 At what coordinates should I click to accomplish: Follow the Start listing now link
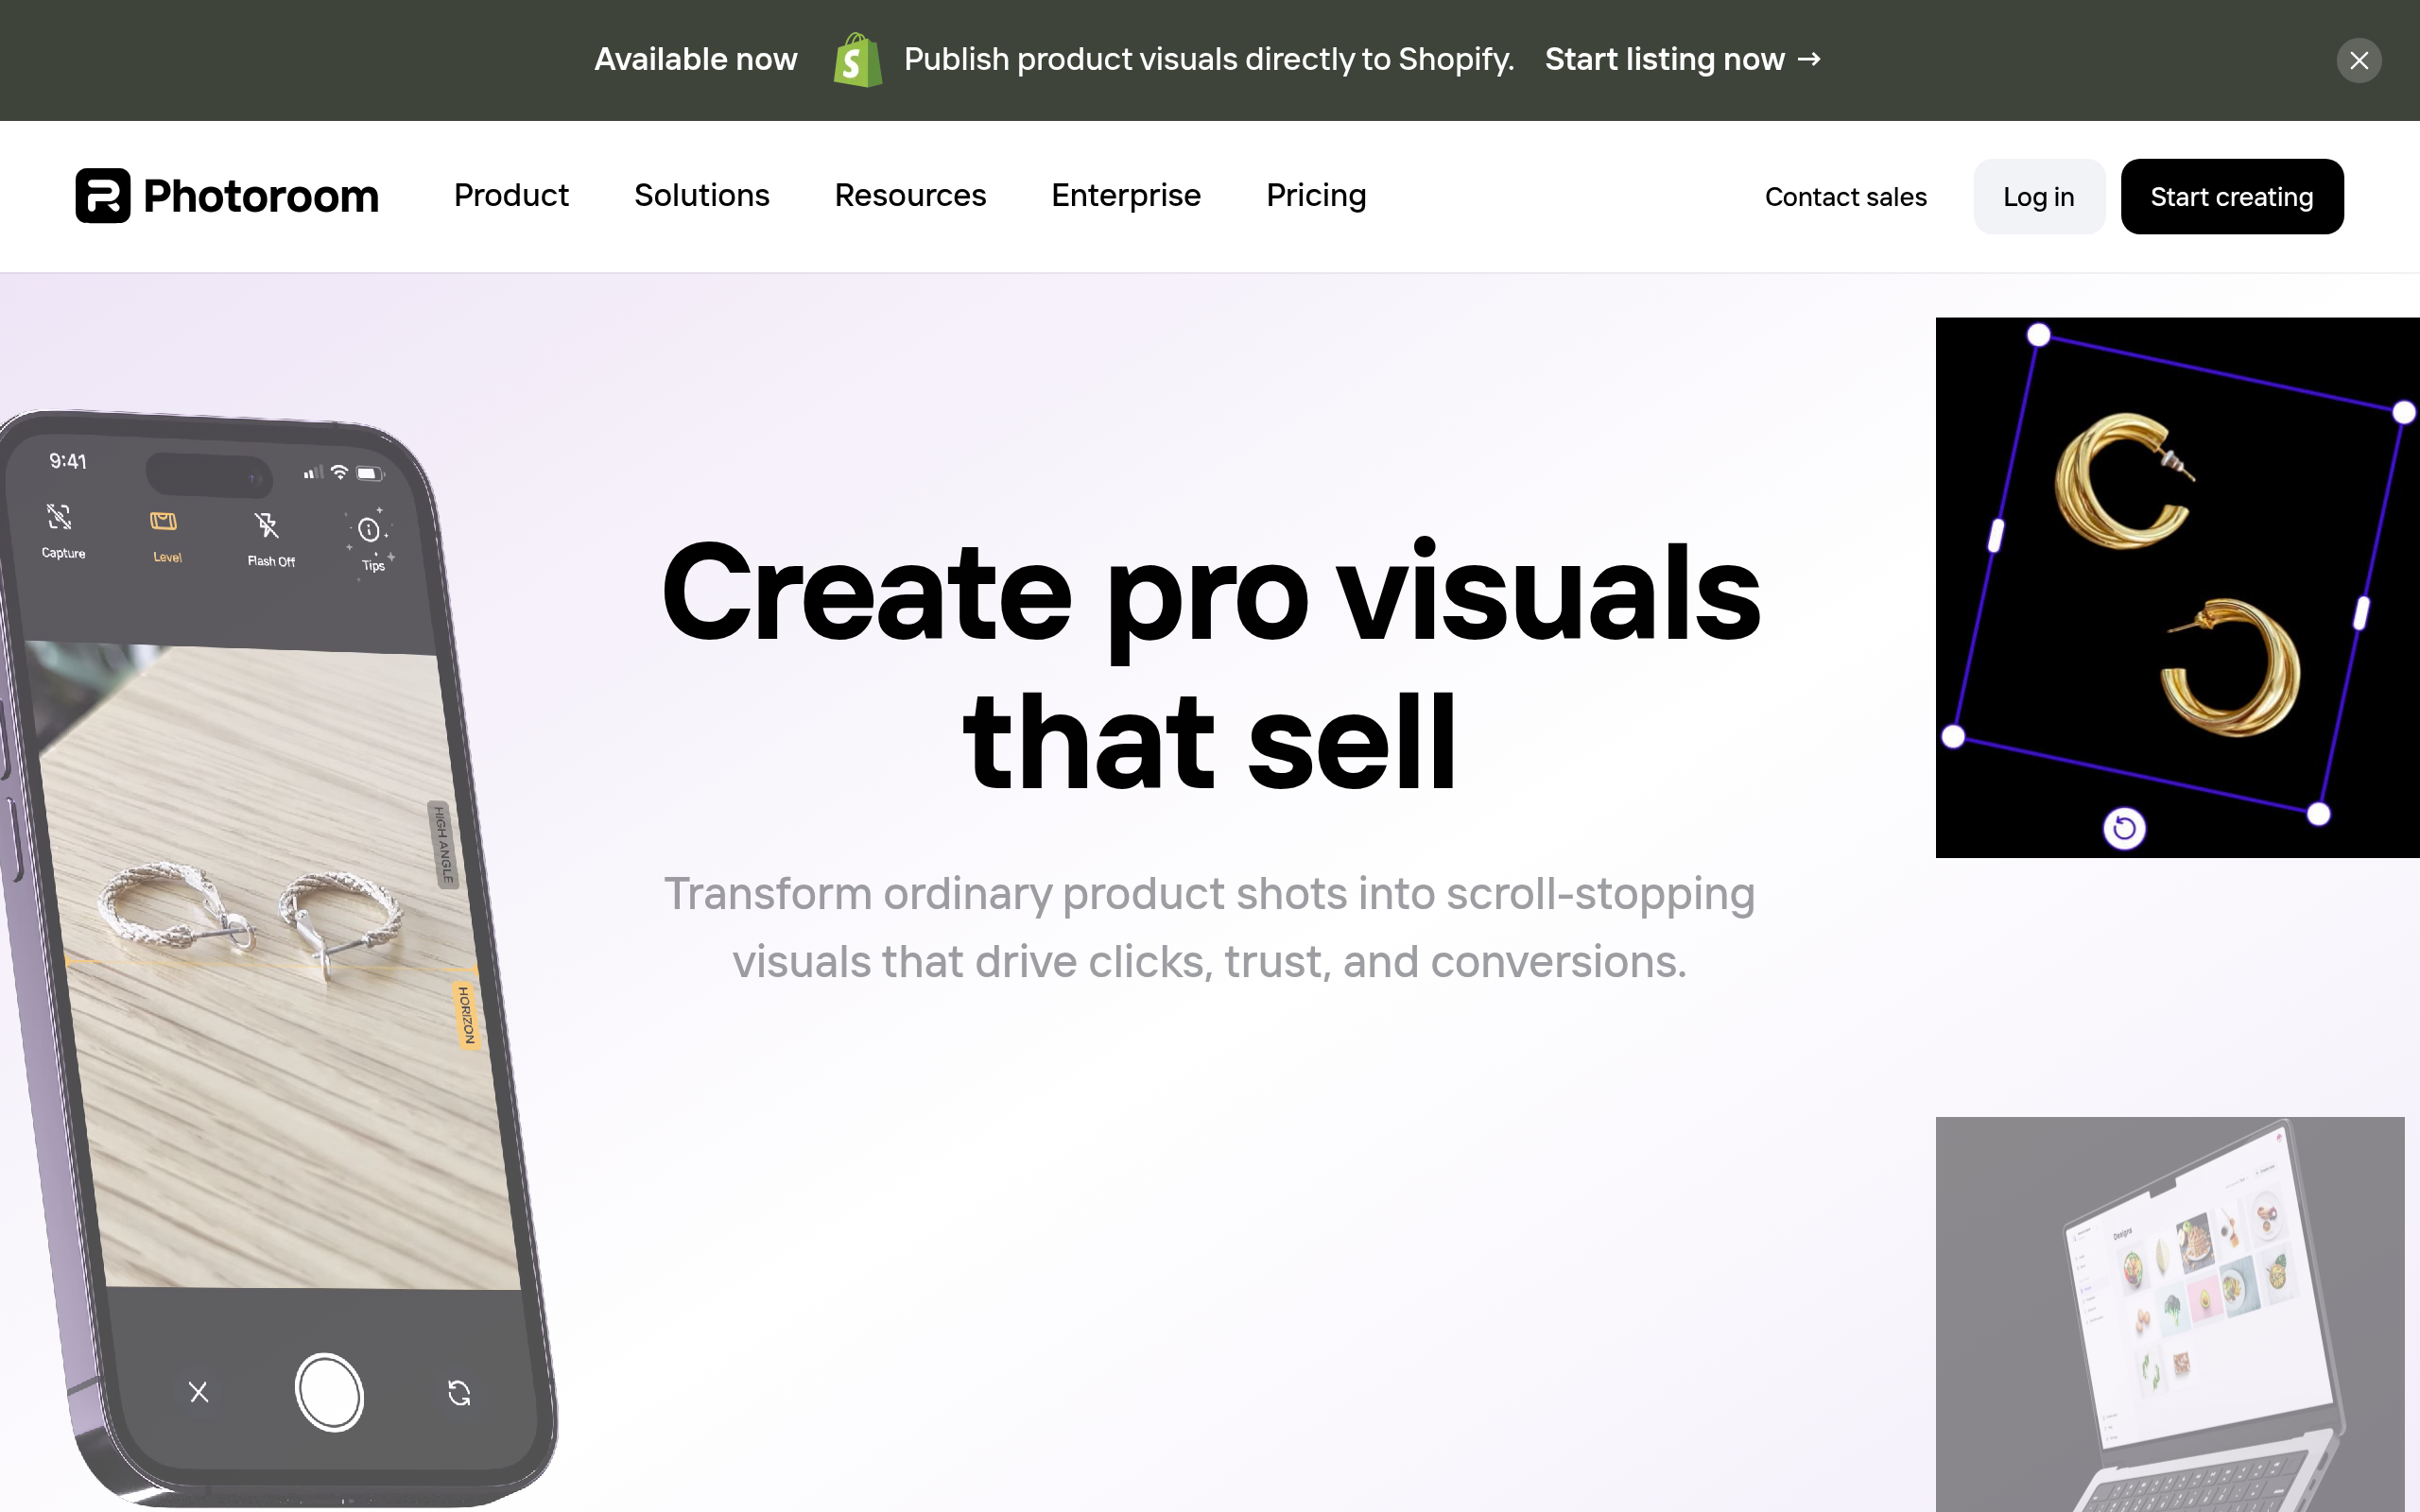point(1682,60)
